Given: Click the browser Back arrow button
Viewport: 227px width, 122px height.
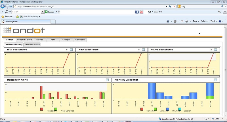Looking at the screenshot, I should pyautogui.click(x=3, y=6).
